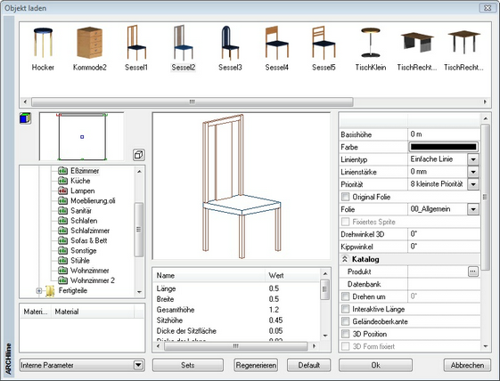The height and width of the screenshot is (381, 500).
Task: Open the black Farbe color swatch
Action: (x=443, y=147)
